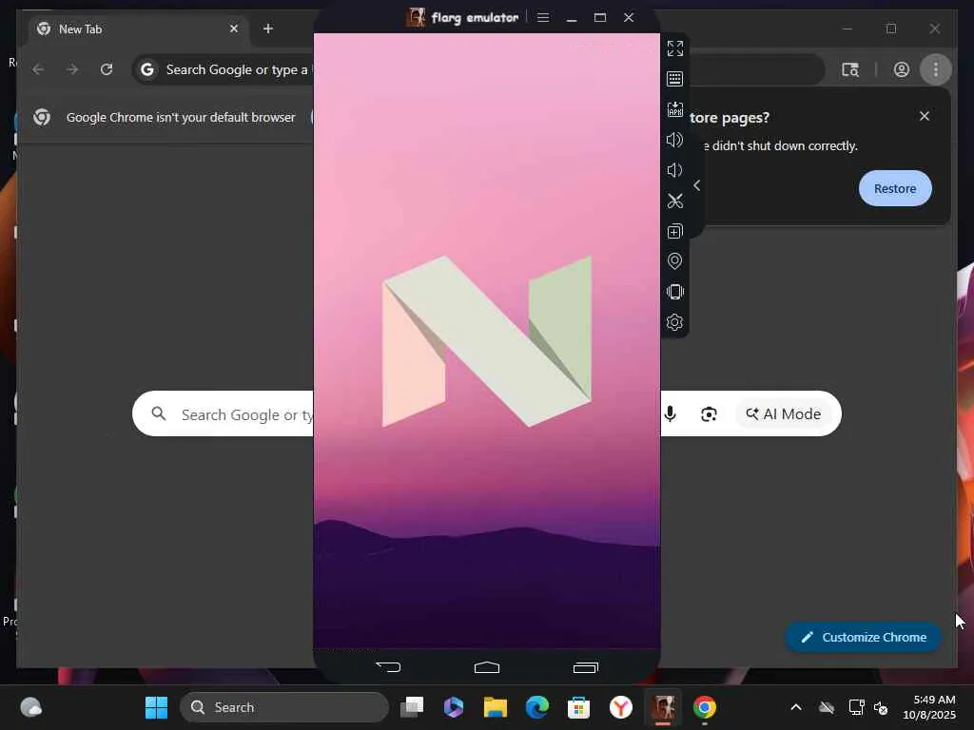The image size is (974, 730).
Task: Open the Windows Start menu
Action: [x=156, y=707]
